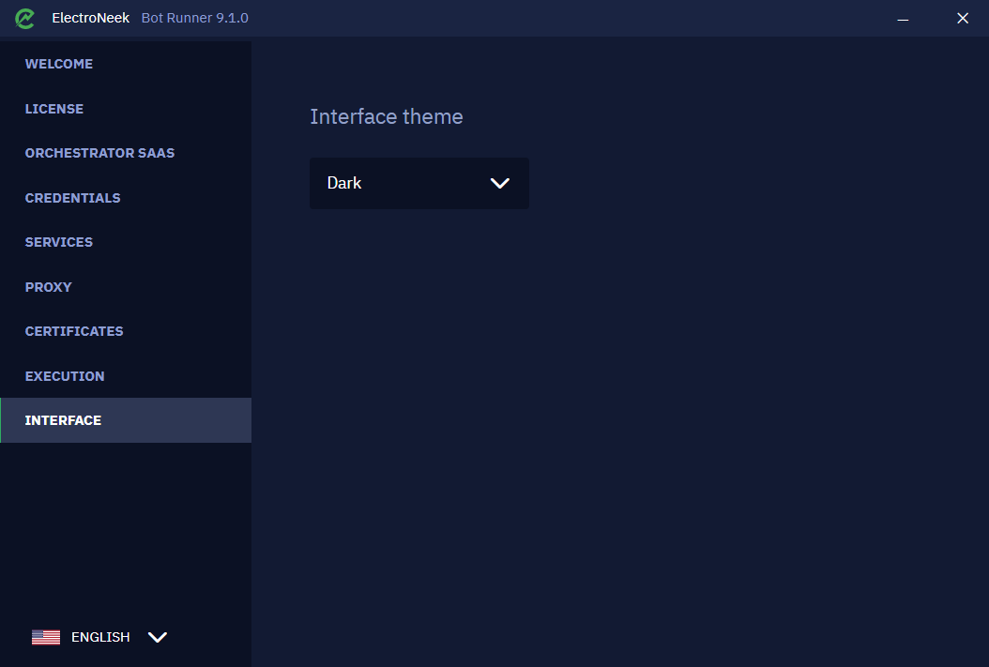Select the Interface sidebar item
Screen dimensions: 989x667
click(x=126, y=420)
